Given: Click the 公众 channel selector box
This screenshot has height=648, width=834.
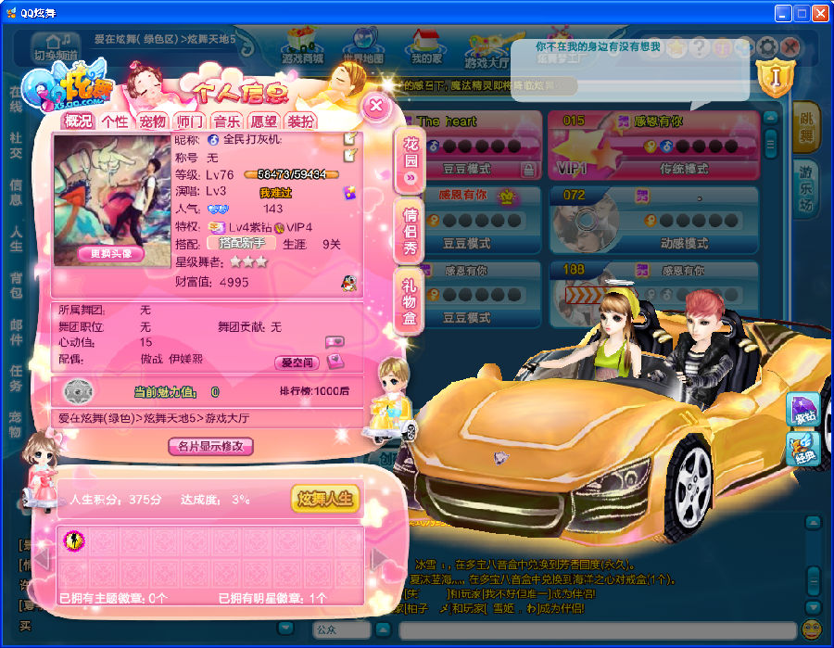Looking at the screenshot, I should coord(341,629).
